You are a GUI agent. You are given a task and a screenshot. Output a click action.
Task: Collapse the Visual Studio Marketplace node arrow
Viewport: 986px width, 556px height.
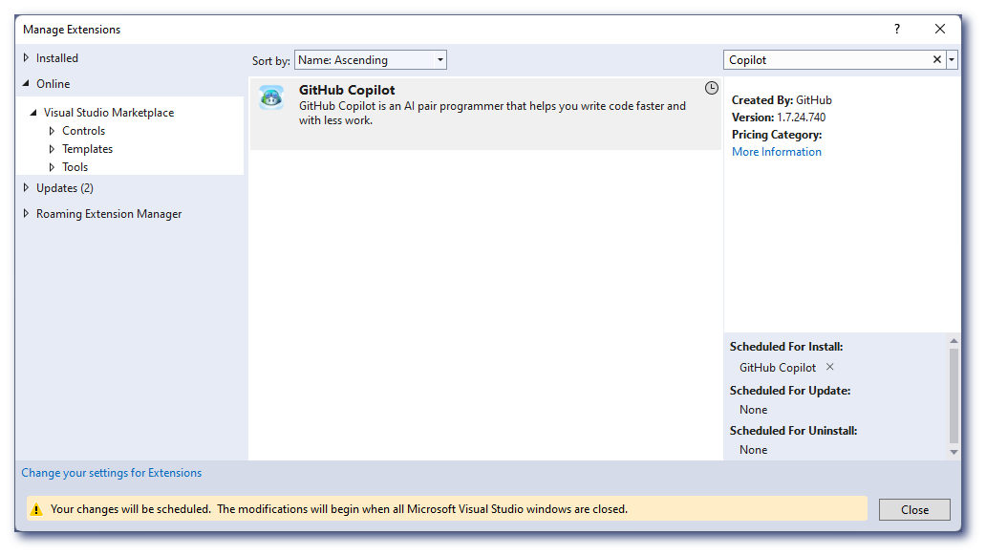(x=33, y=113)
